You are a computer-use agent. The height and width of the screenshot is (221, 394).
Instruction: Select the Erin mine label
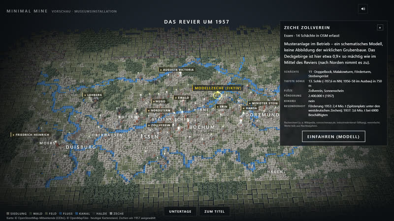point(222,107)
